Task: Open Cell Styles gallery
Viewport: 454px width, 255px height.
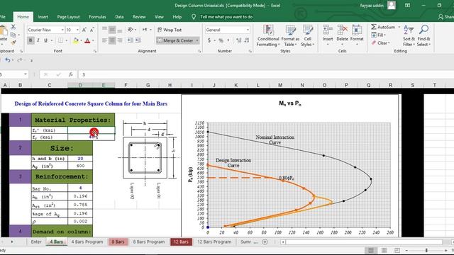Action: click(307, 35)
